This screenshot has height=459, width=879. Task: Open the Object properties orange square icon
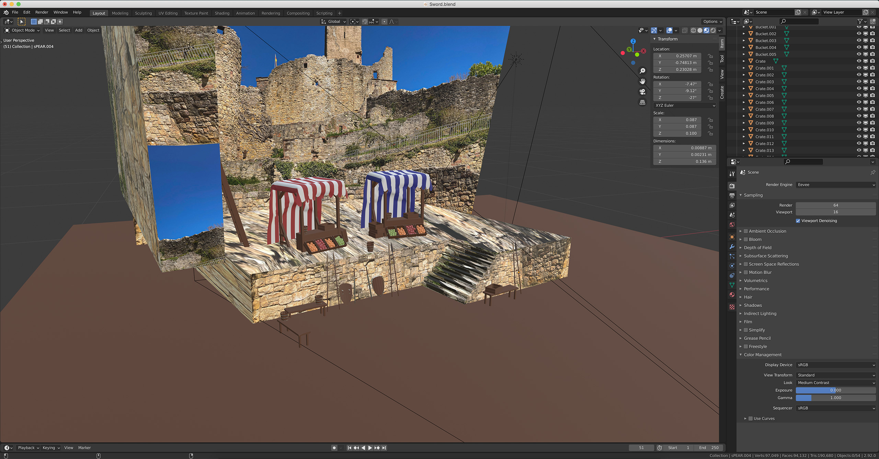[732, 237]
